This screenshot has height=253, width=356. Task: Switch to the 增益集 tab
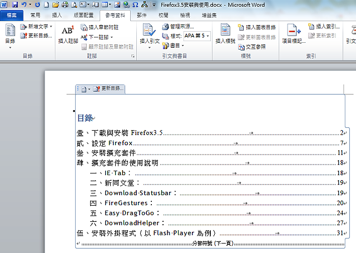click(209, 15)
